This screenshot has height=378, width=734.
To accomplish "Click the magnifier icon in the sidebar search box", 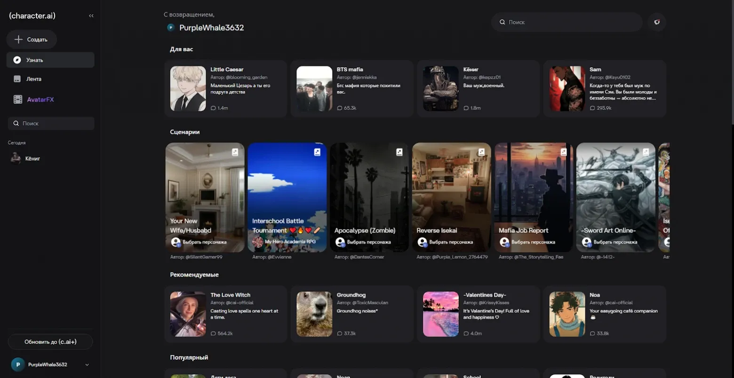I will pyautogui.click(x=16, y=123).
